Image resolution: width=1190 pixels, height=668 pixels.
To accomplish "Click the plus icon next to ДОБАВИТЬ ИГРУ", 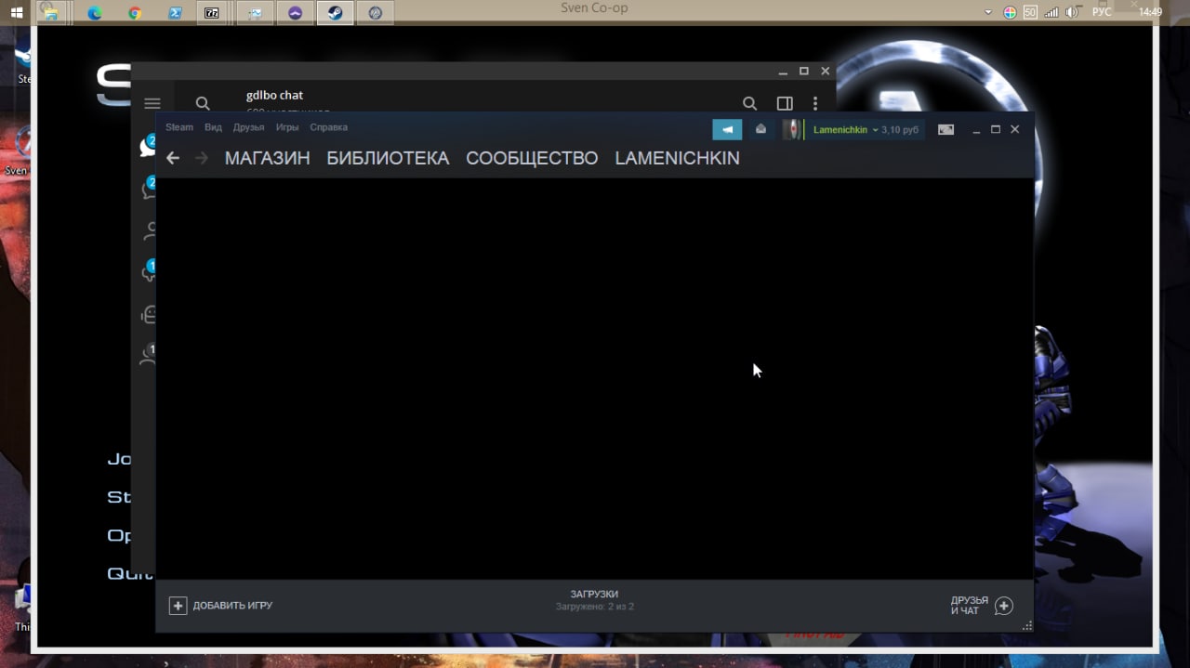I will 178,606.
